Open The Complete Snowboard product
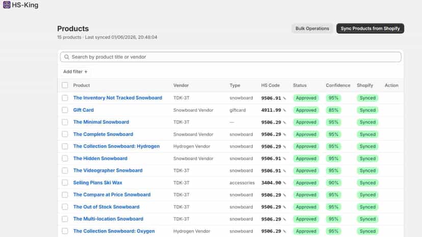The image size is (422, 237). 103,134
